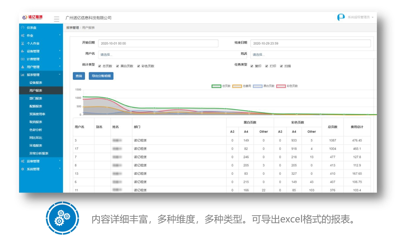Disable the 扫描 task type checkbox
399x242 pixels.
click(281, 66)
